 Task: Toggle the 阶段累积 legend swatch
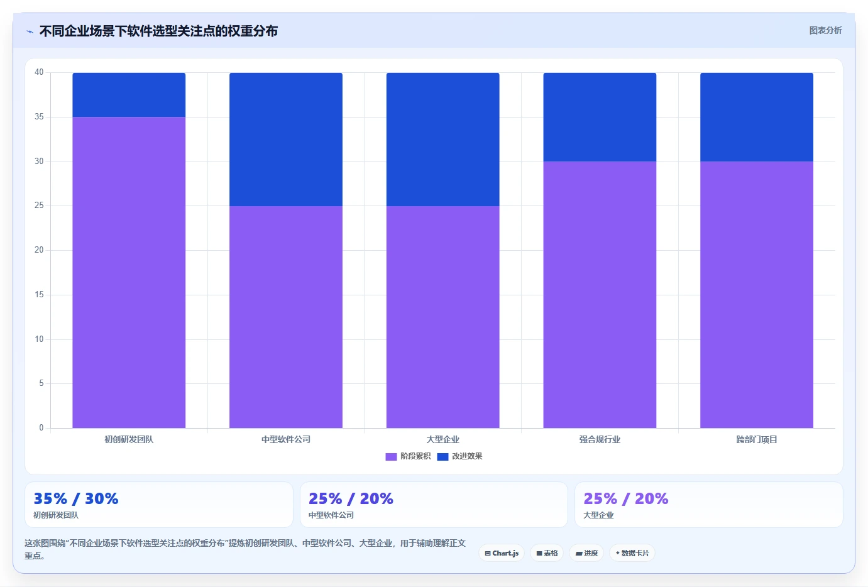pos(391,457)
